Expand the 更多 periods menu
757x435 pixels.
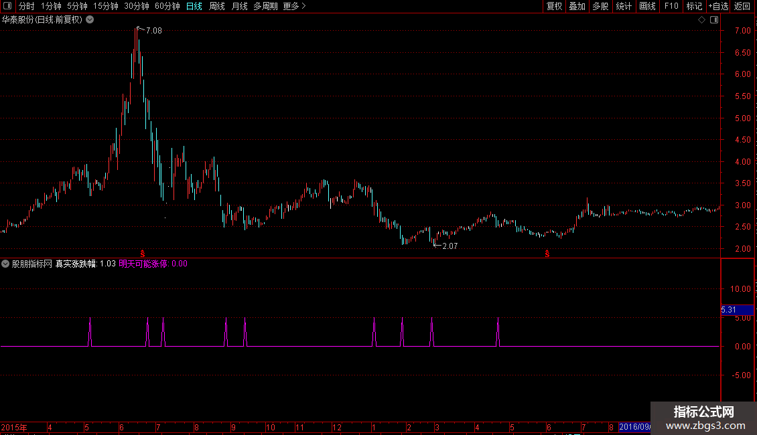[295, 6]
